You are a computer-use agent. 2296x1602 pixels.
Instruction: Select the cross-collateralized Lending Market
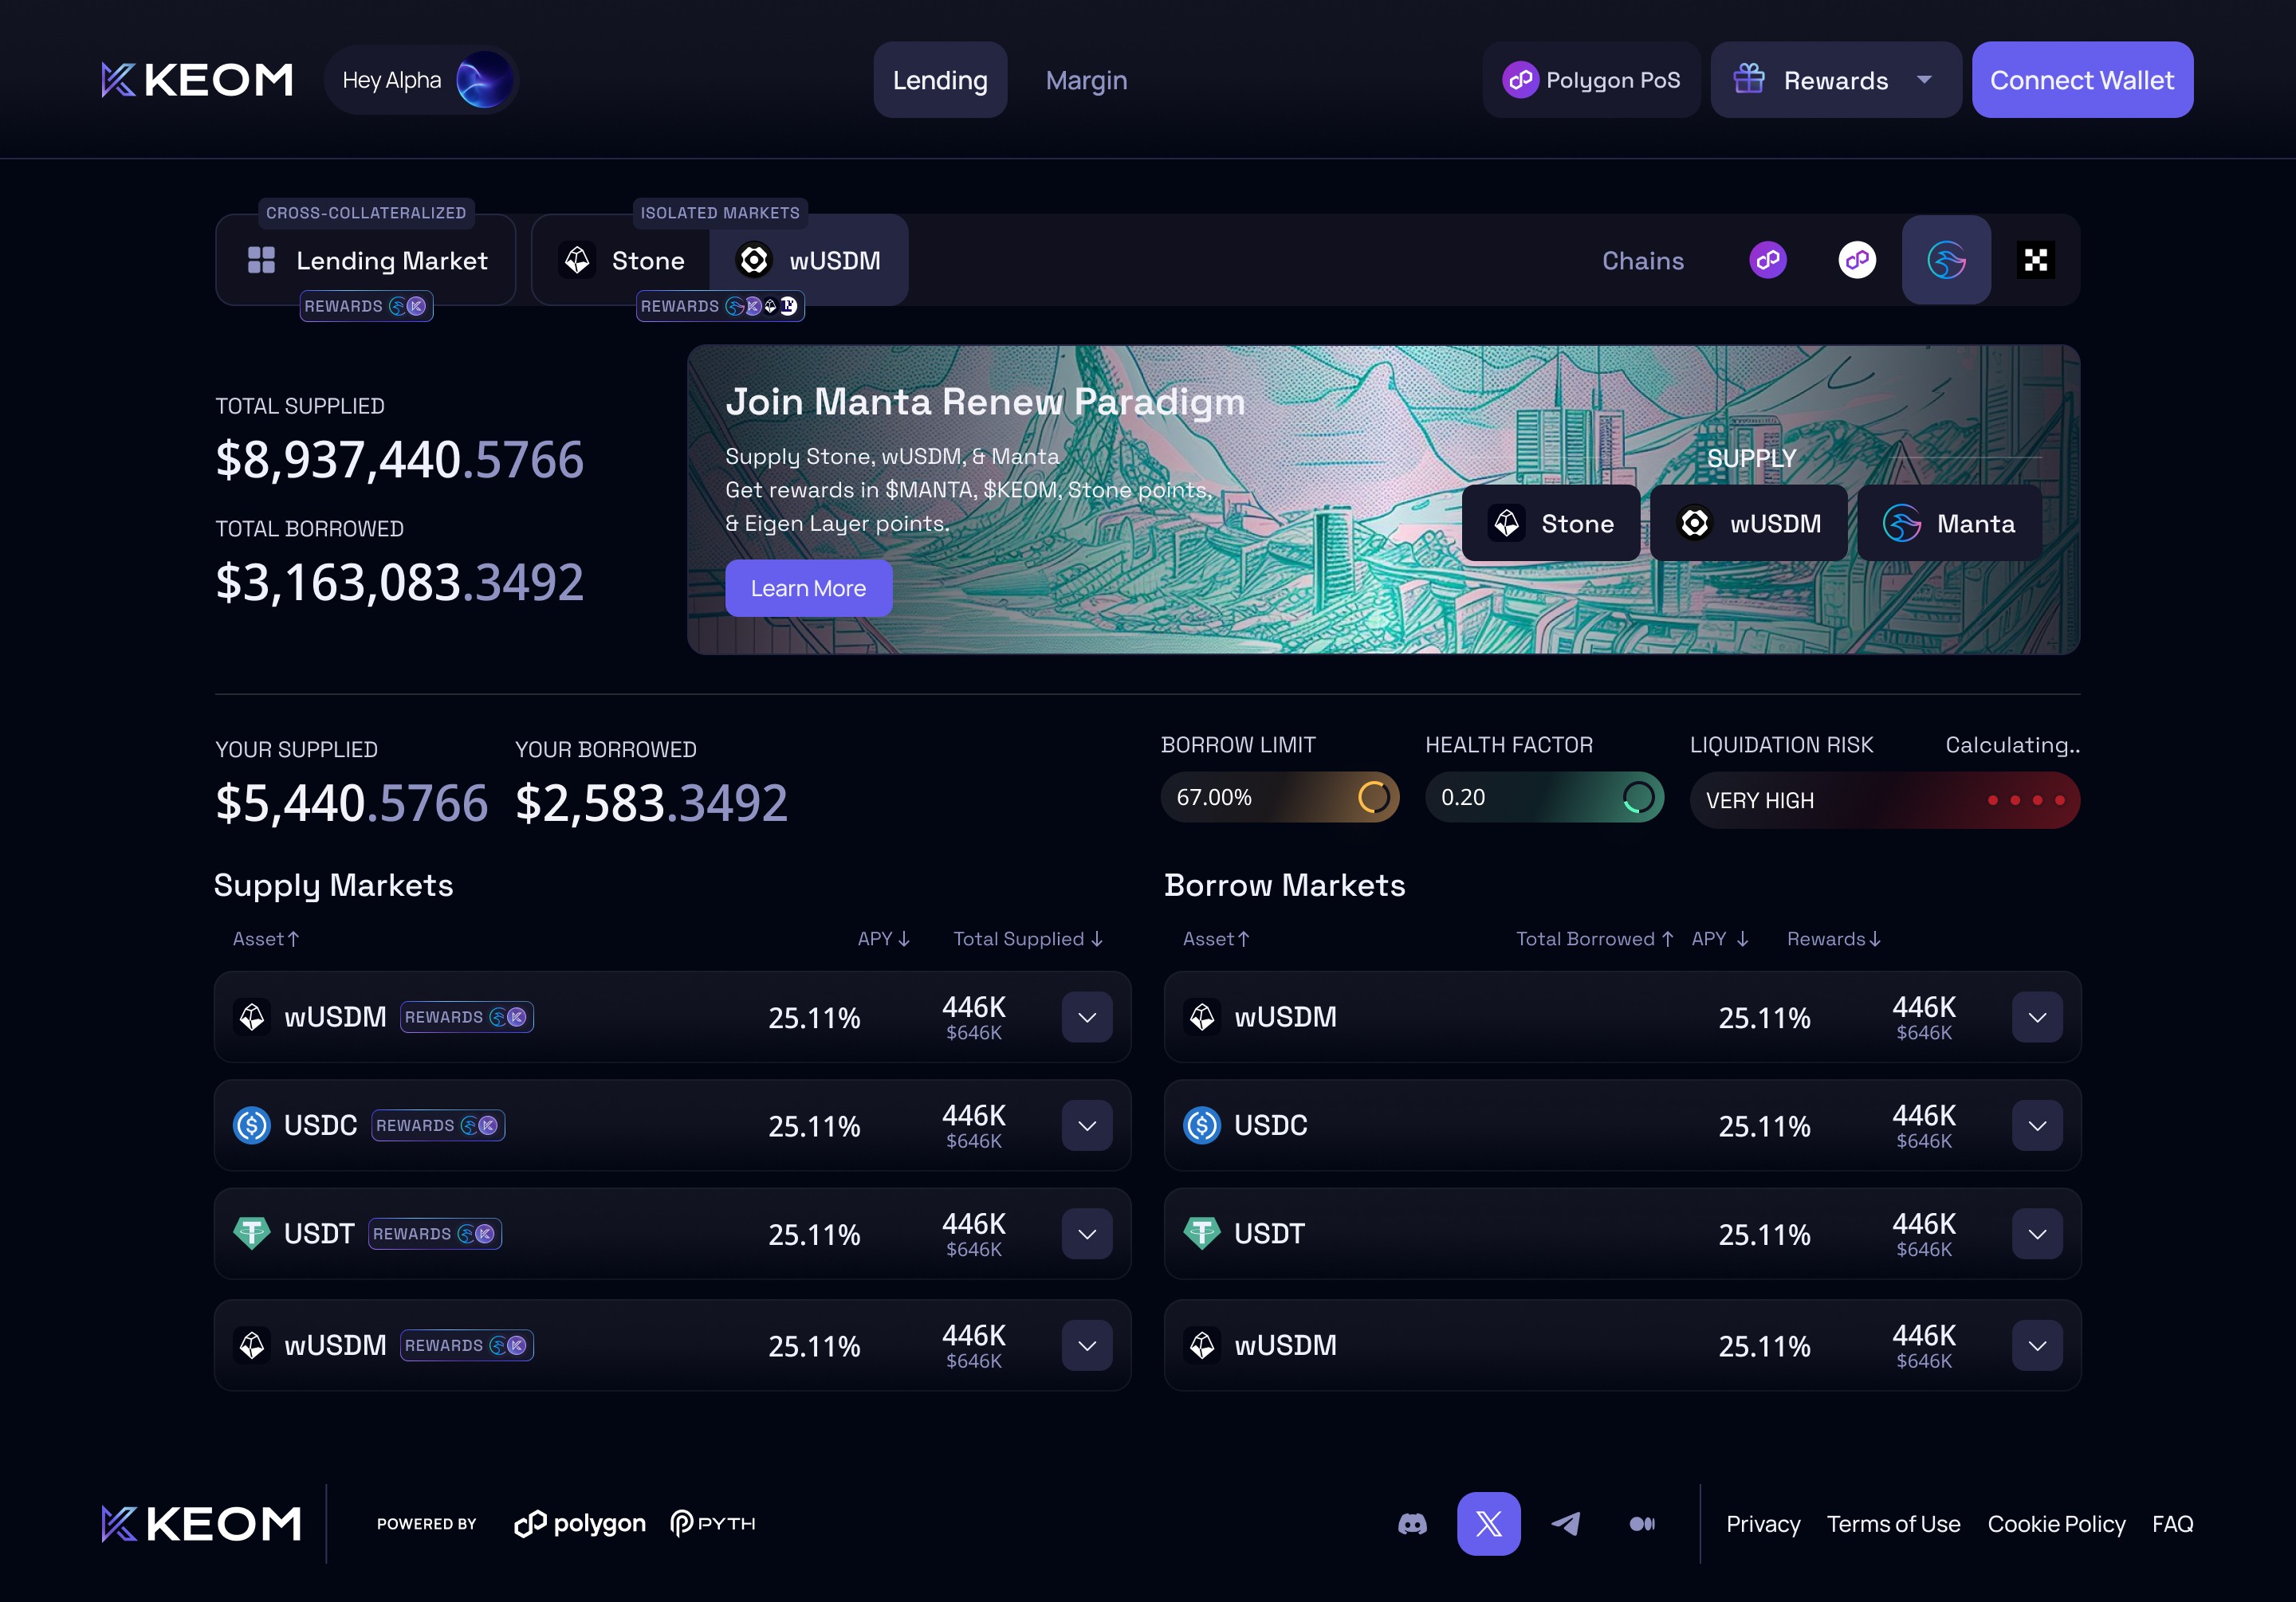click(x=366, y=261)
